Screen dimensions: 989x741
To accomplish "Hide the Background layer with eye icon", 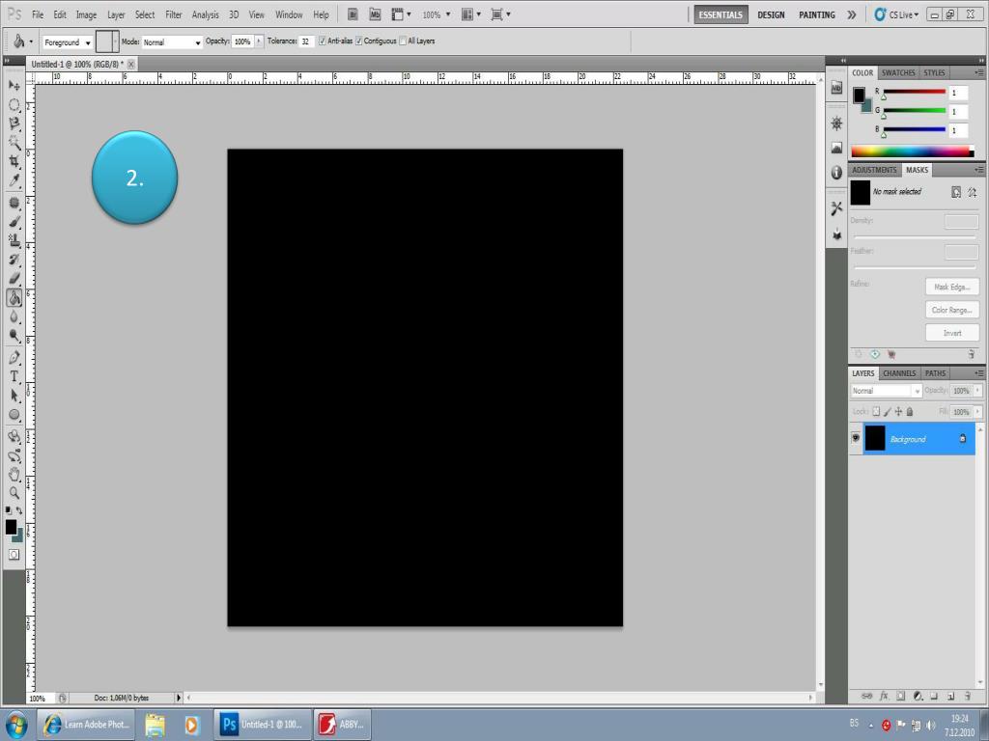I will 856,438.
